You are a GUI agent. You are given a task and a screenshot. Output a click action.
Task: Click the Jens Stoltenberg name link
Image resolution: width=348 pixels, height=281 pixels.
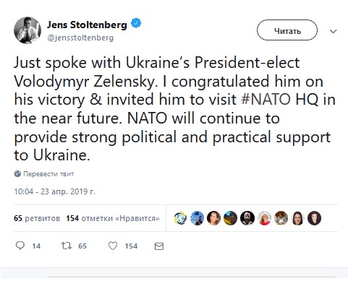coord(87,25)
